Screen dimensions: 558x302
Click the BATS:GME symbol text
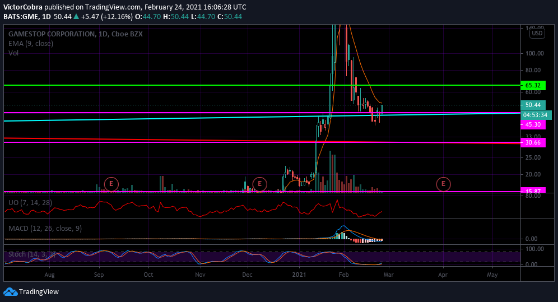[22, 17]
